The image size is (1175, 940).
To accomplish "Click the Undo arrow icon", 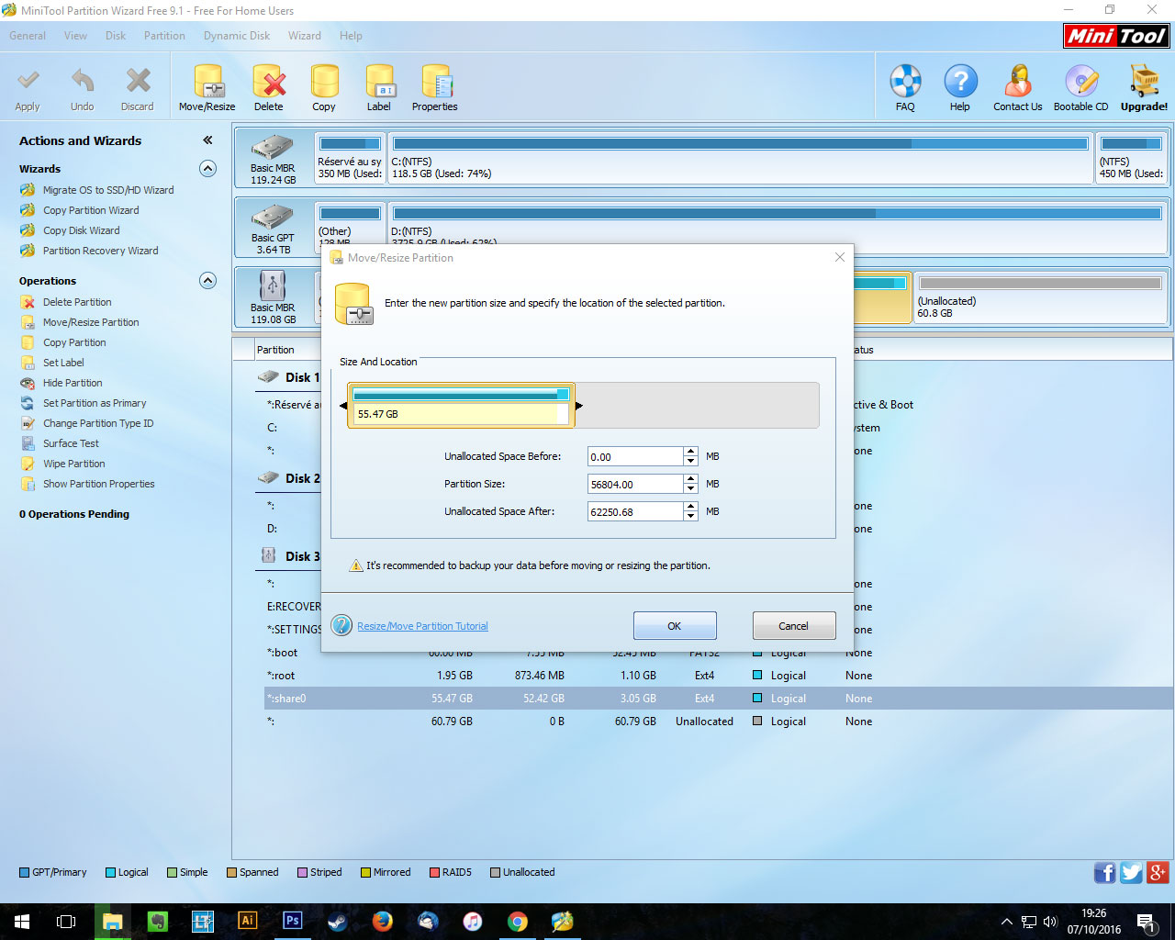I will 83,82.
